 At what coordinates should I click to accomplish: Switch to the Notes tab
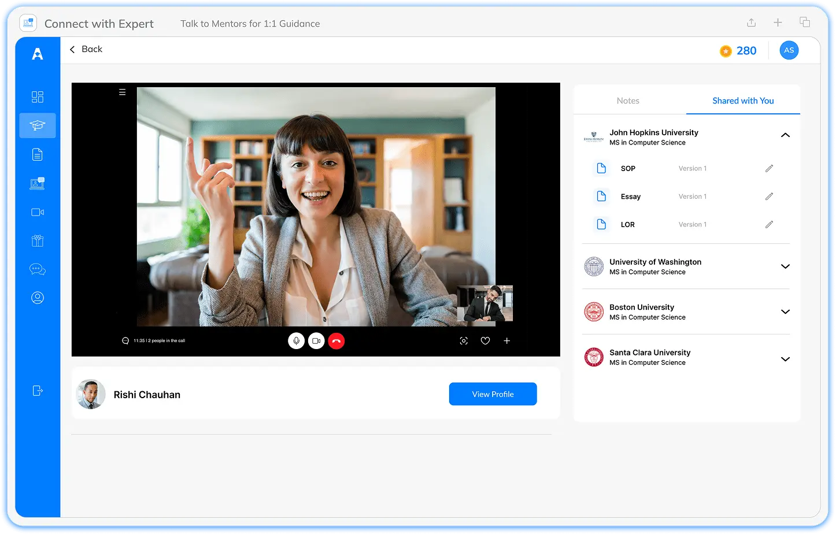pyautogui.click(x=628, y=101)
